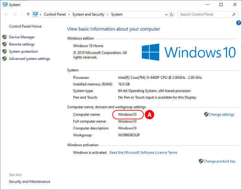The width and height of the screenshot is (242, 190).
Task: Open Advanced system settings
Action: point(29,59)
